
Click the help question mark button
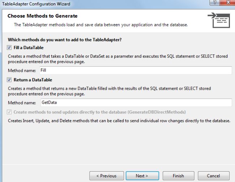point(215,3)
